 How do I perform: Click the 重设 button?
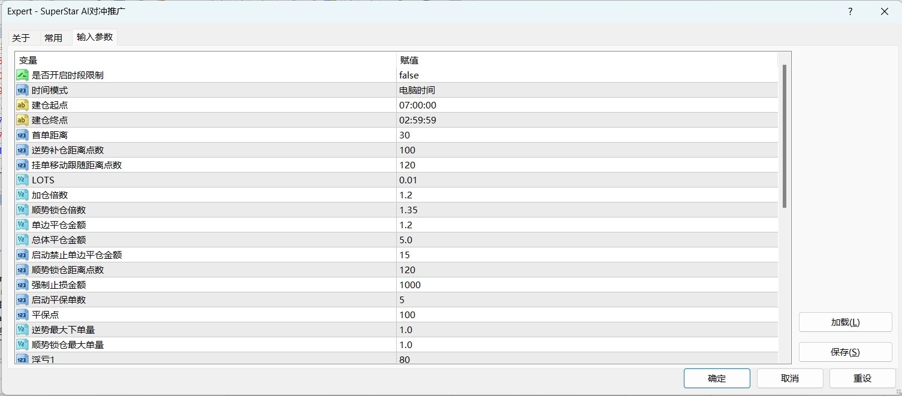[862, 378]
